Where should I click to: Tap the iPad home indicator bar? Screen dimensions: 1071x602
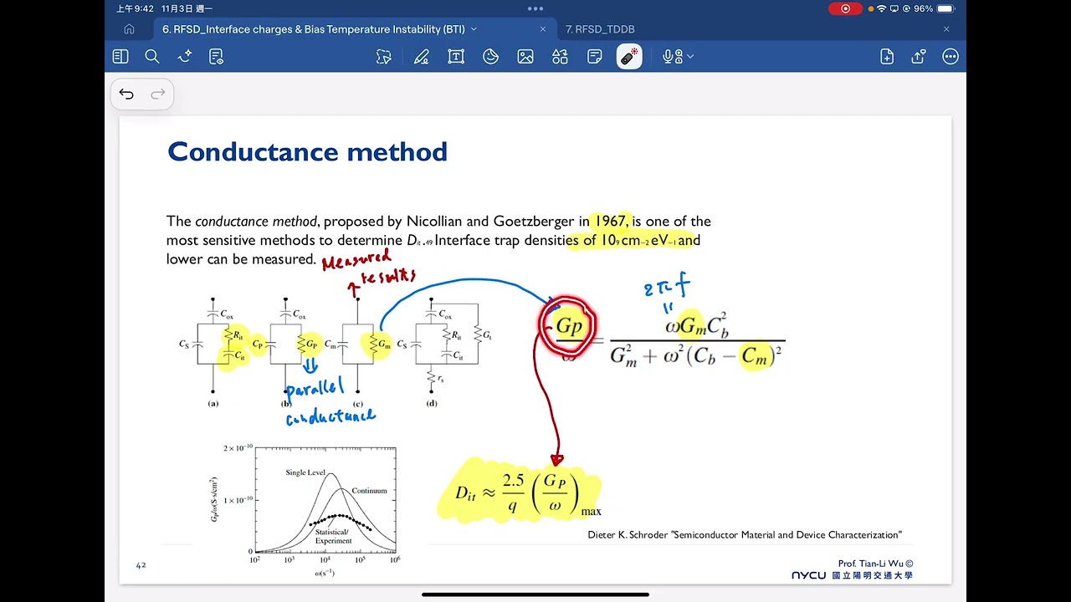click(535, 594)
